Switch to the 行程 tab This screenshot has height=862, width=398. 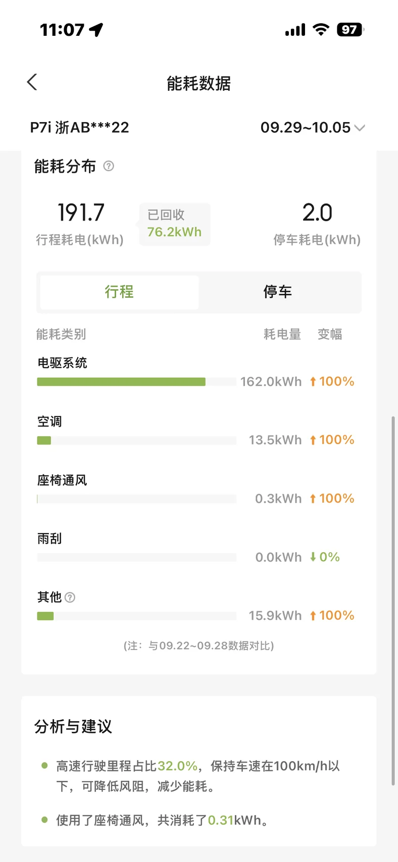pos(119,292)
